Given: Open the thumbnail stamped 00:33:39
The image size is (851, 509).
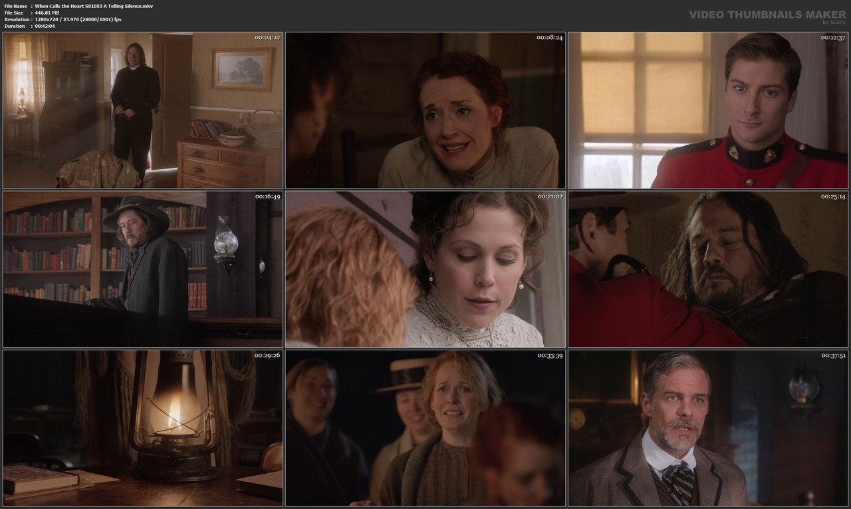Looking at the screenshot, I should 425,428.
